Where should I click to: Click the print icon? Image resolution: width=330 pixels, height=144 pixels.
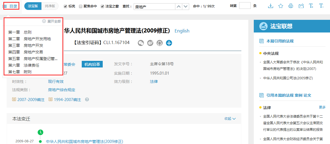tap(291, 6)
